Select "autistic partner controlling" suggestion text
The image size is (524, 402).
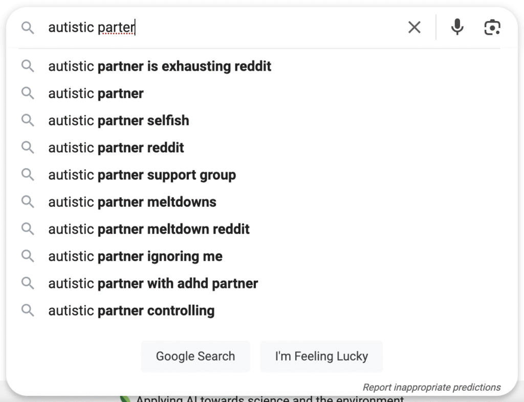tap(131, 310)
